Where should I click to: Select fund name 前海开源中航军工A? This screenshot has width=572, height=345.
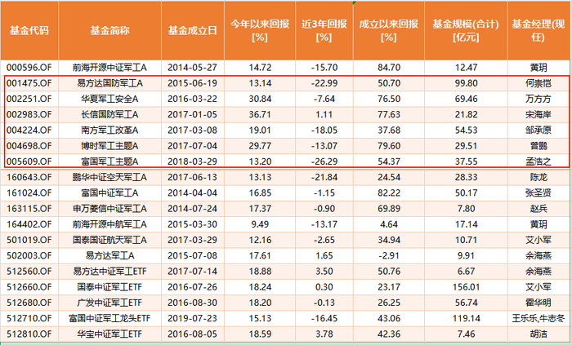tap(109, 224)
